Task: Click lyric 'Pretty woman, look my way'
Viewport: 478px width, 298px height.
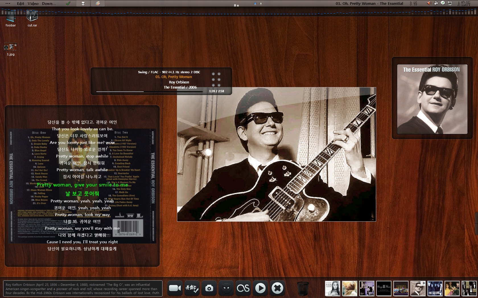Action: [x=82, y=215]
